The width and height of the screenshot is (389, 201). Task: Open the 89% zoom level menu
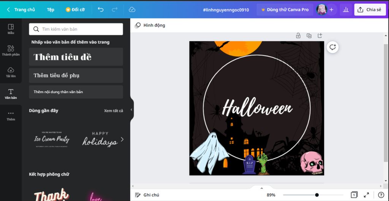pyautogui.click(x=271, y=195)
